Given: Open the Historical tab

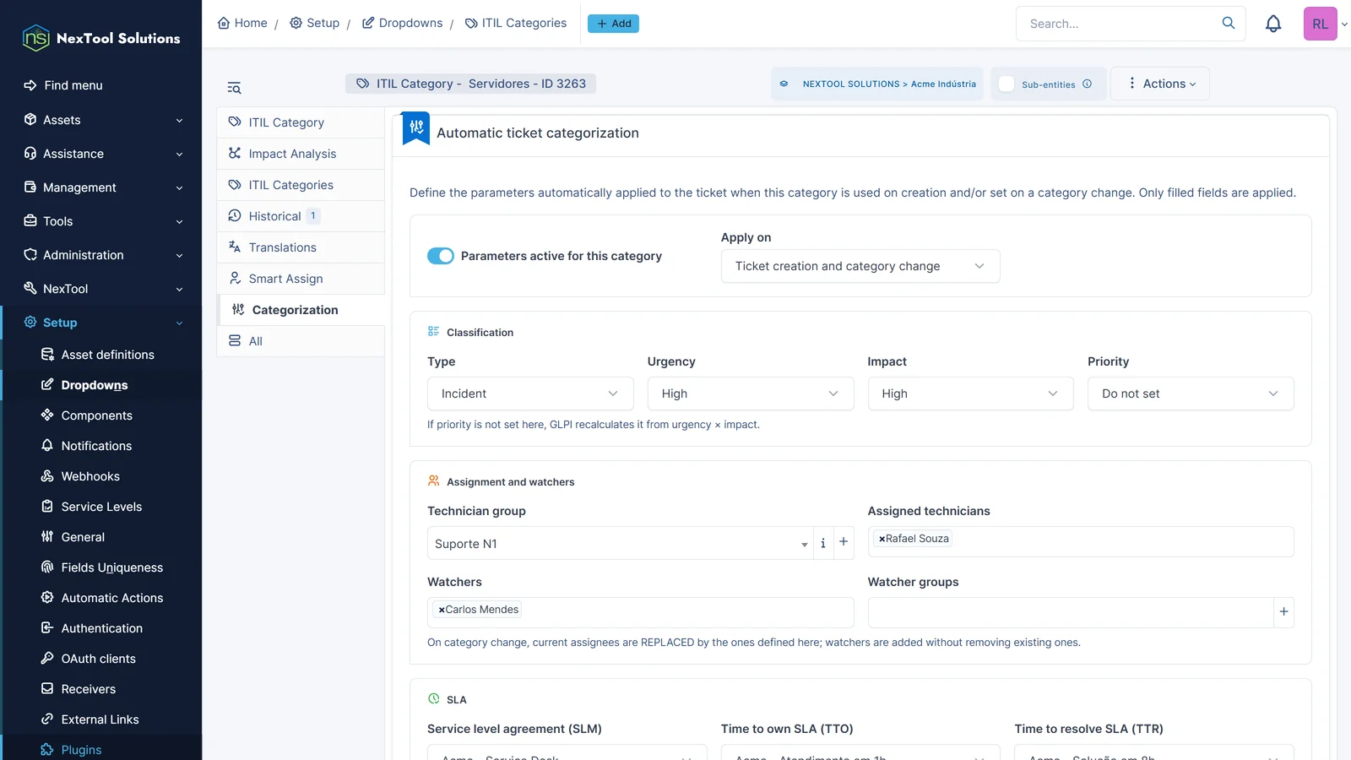Looking at the screenshot, I should point(301,216).
